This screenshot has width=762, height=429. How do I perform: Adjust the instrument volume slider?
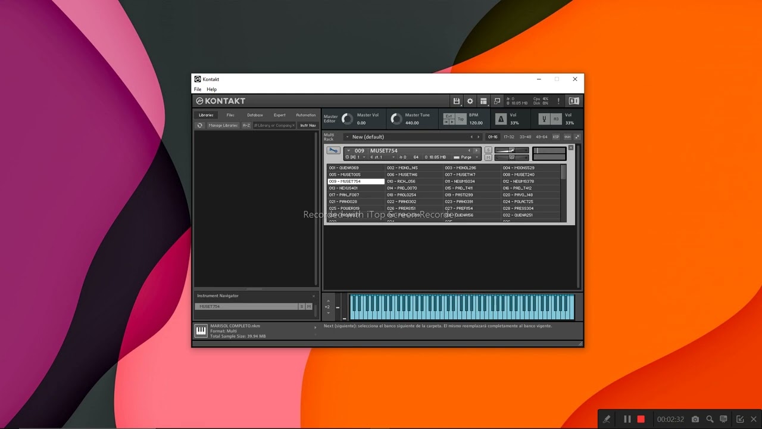[x=511, y=150]
